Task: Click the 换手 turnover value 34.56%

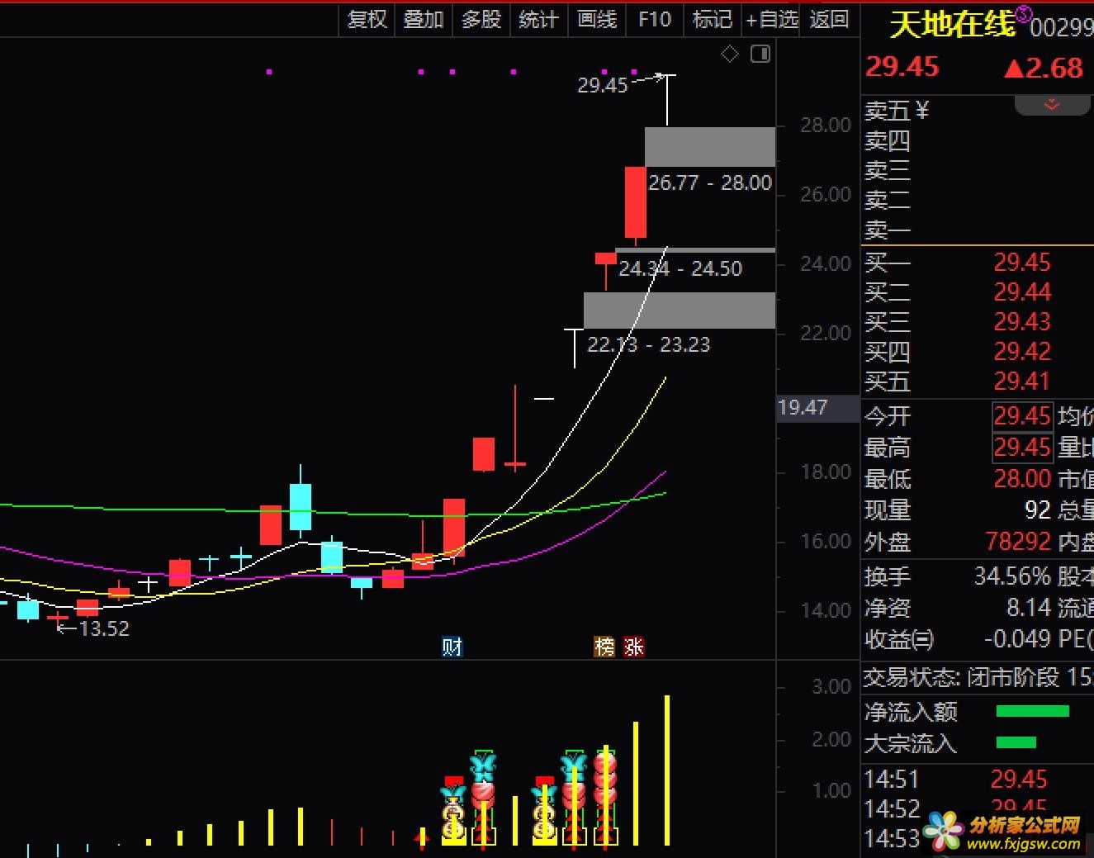Action: click(x=1011, y=576)
